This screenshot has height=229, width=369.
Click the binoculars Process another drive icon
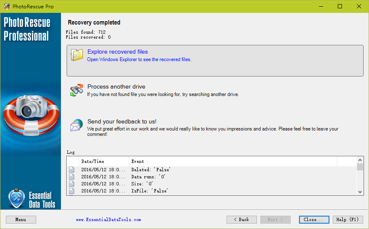(77, 90)
